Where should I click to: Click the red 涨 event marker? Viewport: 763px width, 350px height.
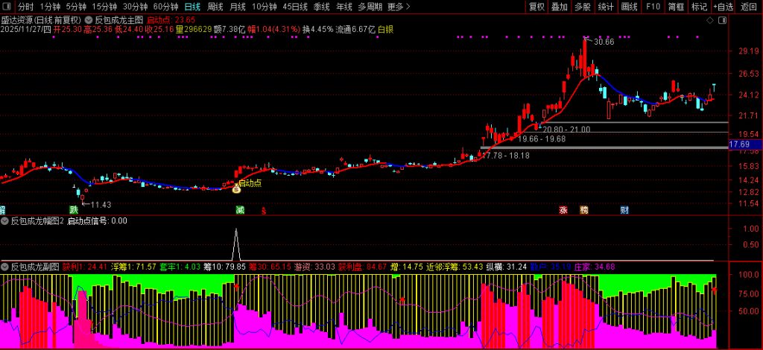click(563, 211)
